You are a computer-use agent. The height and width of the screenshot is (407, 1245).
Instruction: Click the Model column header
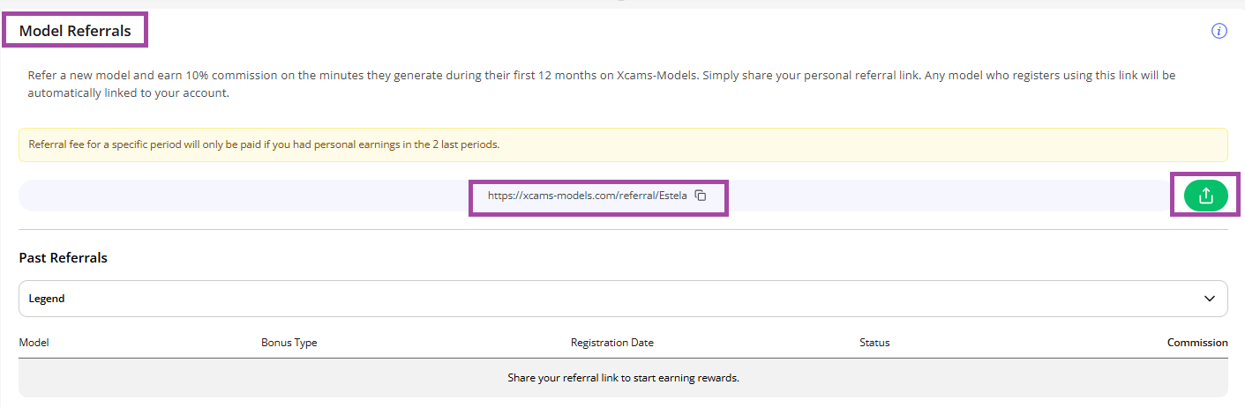click(x=34, y=343)
